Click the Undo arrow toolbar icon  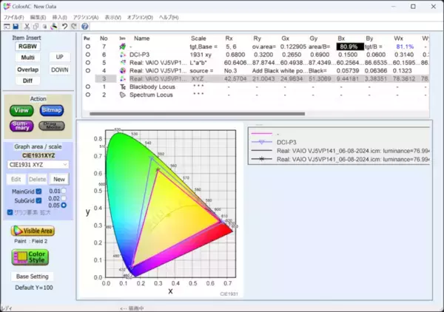pyautogui.click(x=64, y=26)
